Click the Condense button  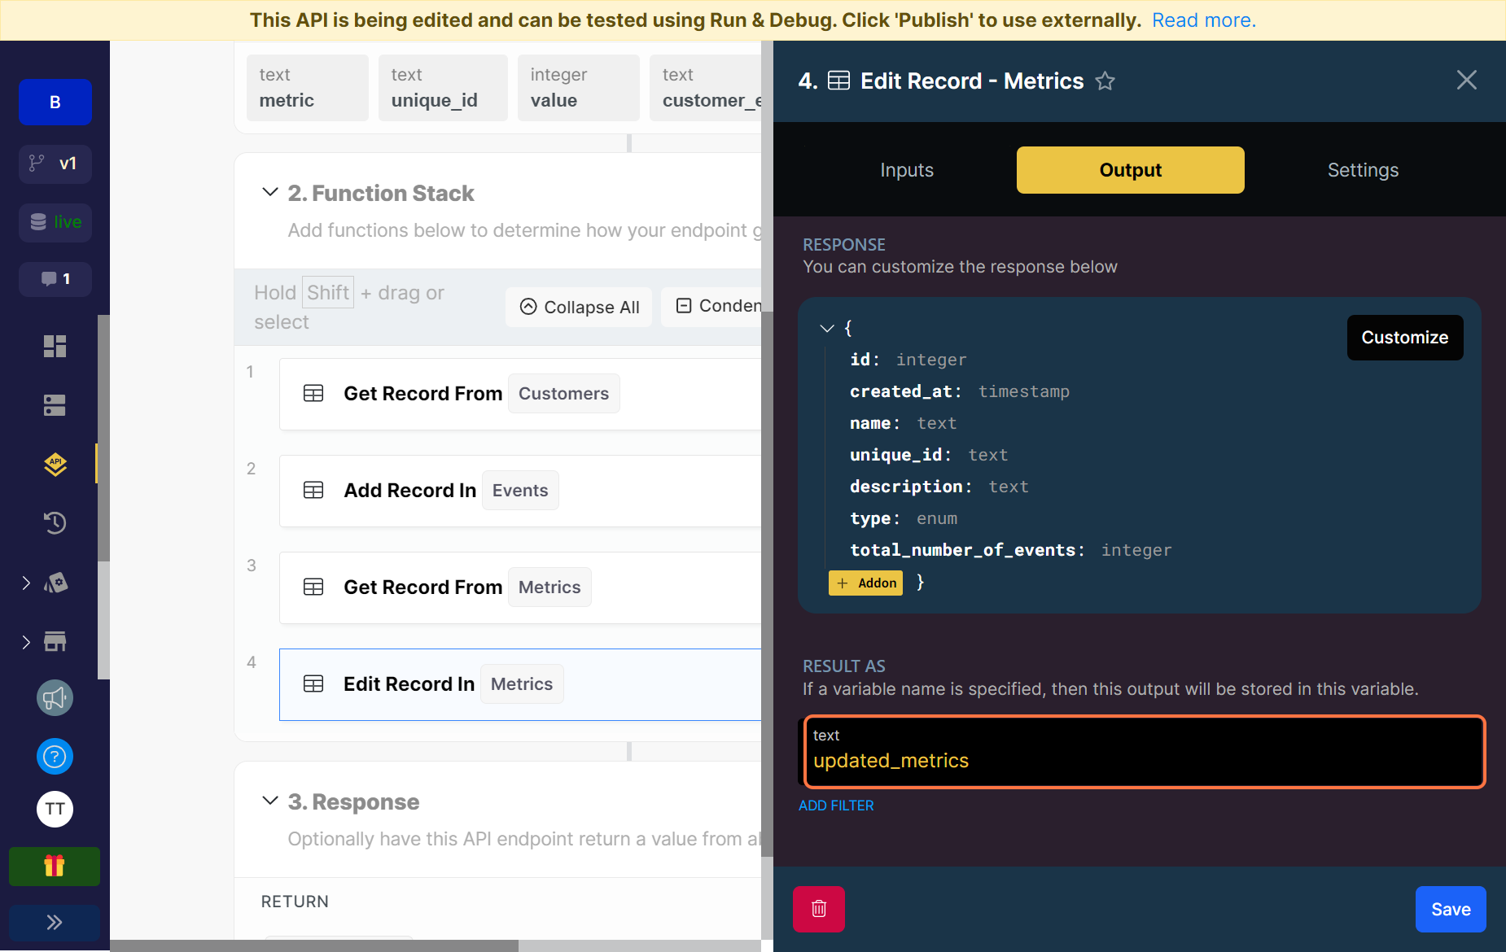tap(711, 306)
